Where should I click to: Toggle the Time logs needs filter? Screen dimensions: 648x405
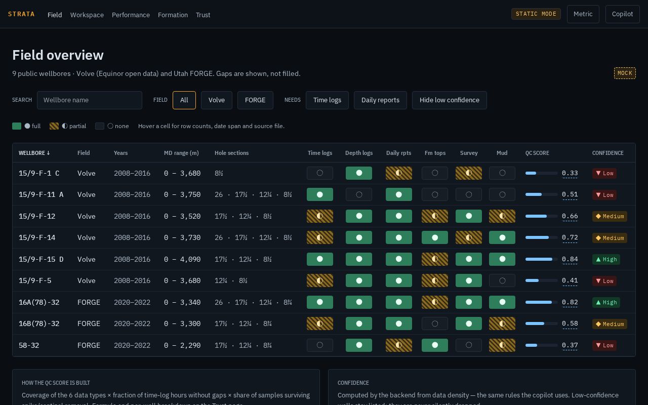point(327,100)
